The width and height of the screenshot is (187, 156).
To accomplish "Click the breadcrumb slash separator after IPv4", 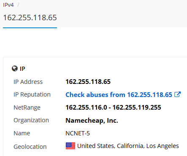I will pos(18,5).
